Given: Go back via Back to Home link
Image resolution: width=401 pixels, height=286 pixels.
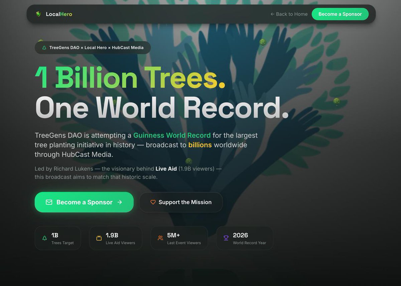Looking at the screenshot, I should coord(289,14).
